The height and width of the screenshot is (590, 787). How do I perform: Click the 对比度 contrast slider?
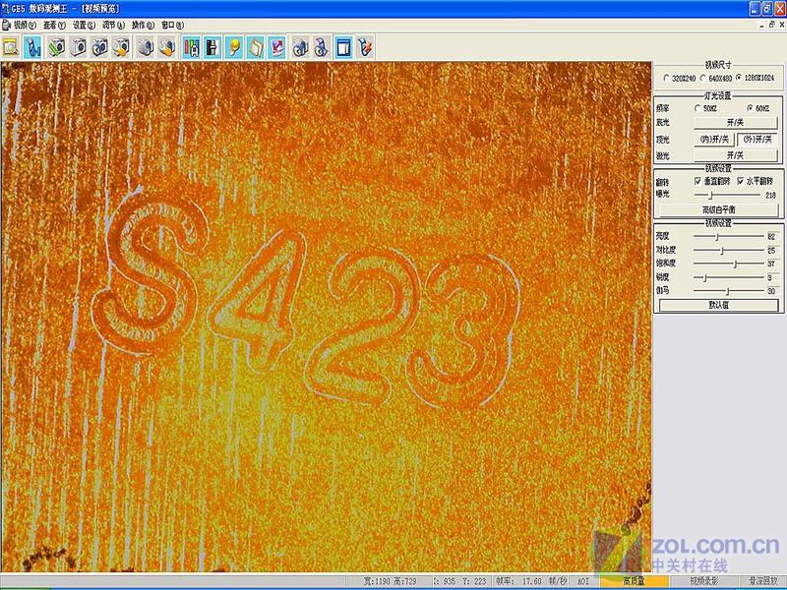tap(729, 250)
